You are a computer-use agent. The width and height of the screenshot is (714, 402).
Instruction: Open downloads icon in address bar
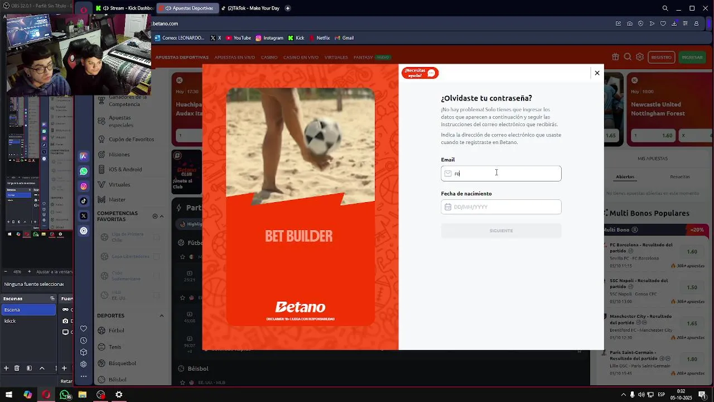pos(674,23)
